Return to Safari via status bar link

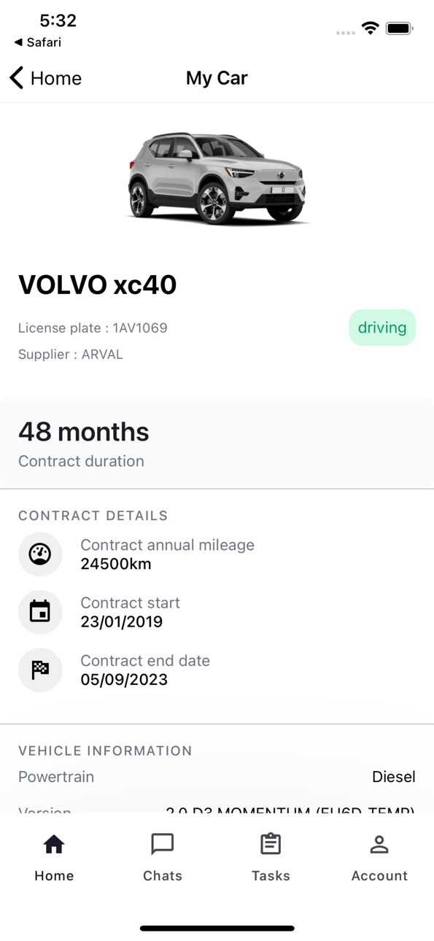pyautogui.click(x=38, y=42)
